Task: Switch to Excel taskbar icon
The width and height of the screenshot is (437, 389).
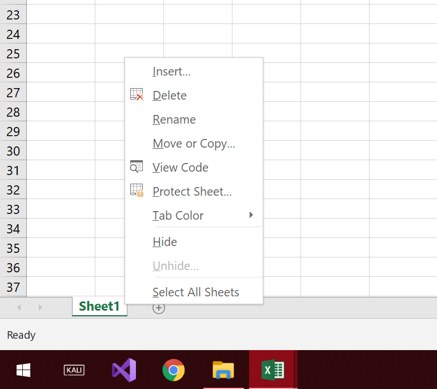Action: tap(273, 370)
